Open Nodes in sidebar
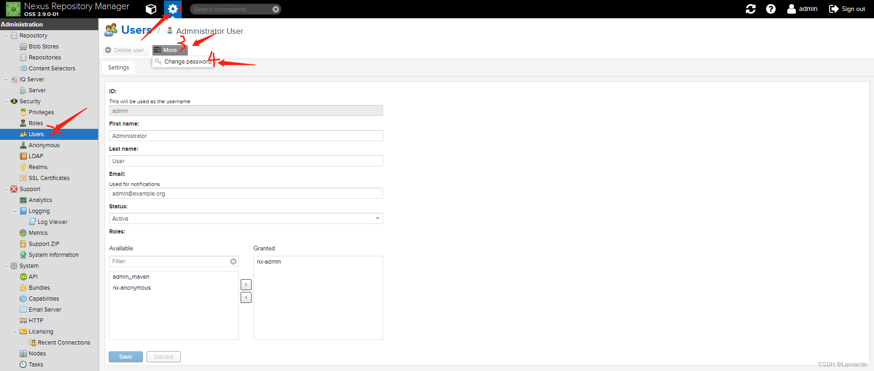Screen dimensions: 874x371 tap(37, 354)
